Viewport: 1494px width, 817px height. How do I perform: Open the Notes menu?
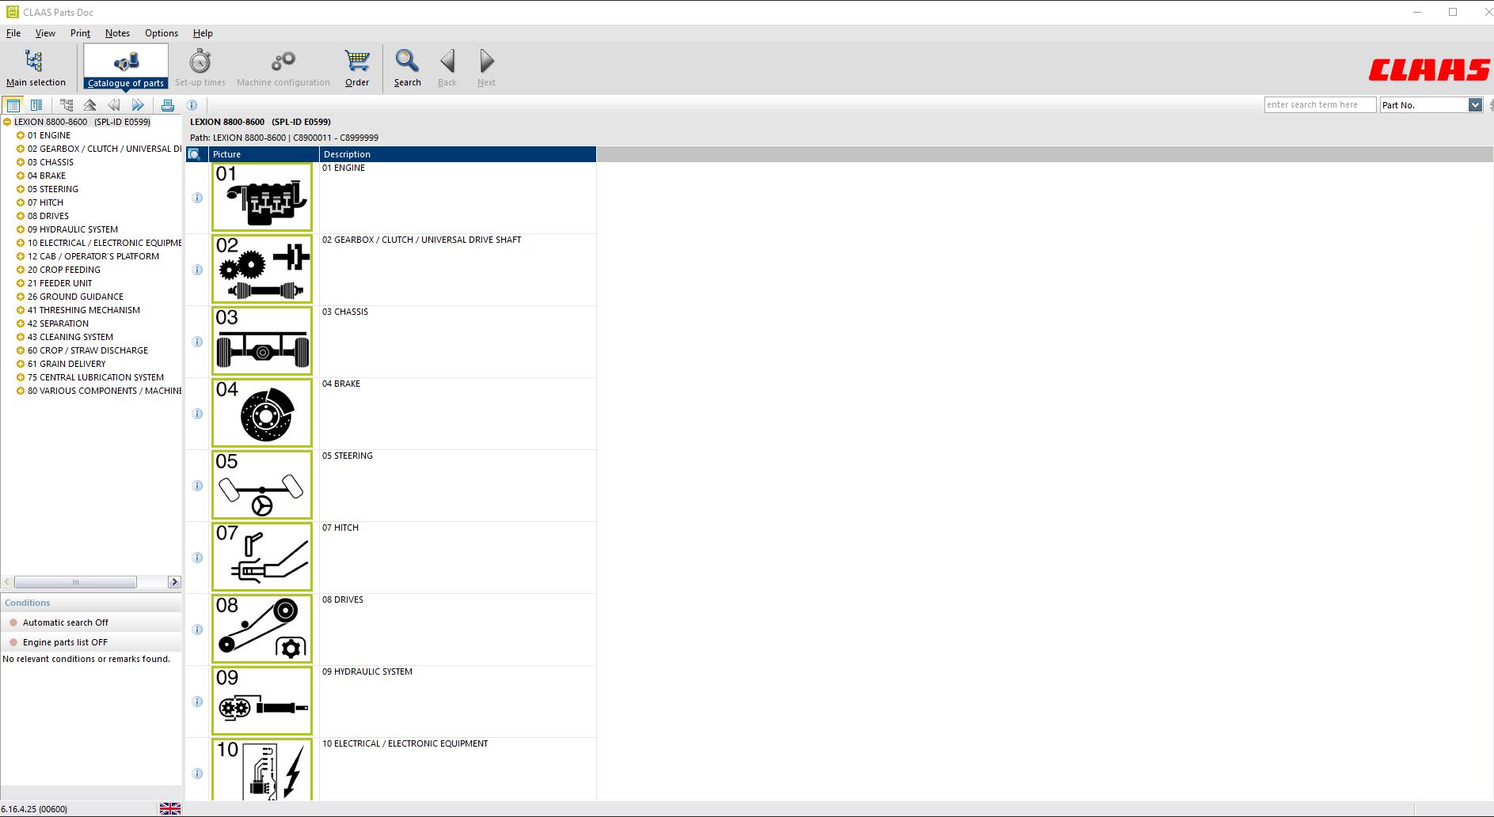(117, 33)
